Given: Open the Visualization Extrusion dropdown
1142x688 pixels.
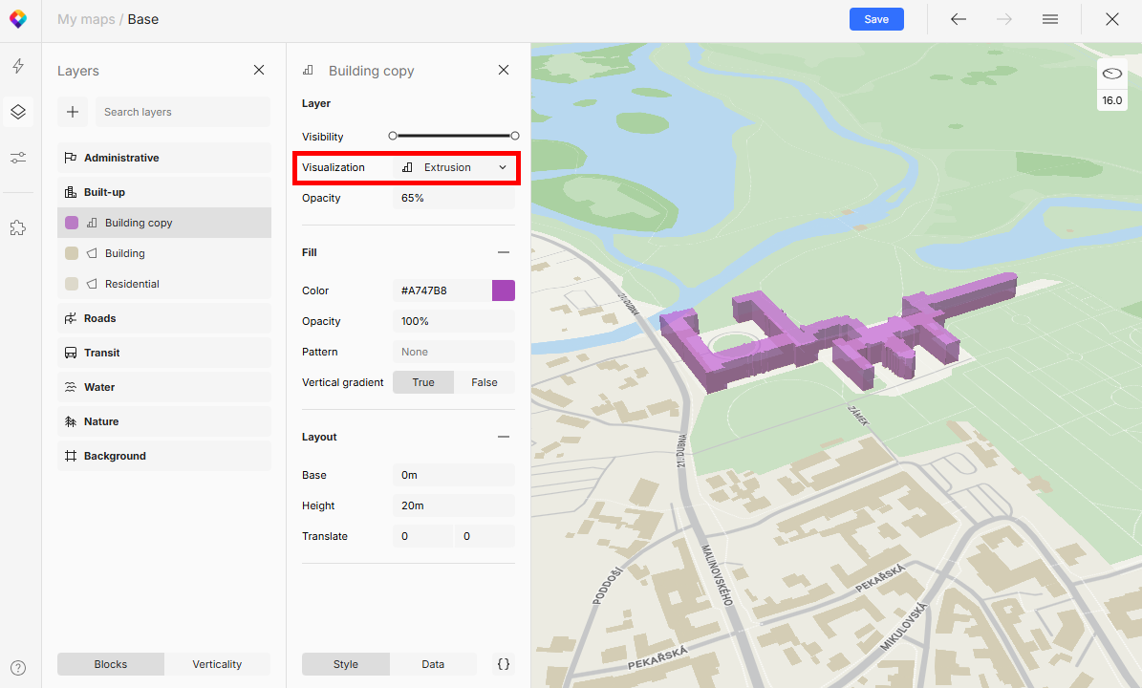Looking at the screenshot, I should tap(454, 167).
